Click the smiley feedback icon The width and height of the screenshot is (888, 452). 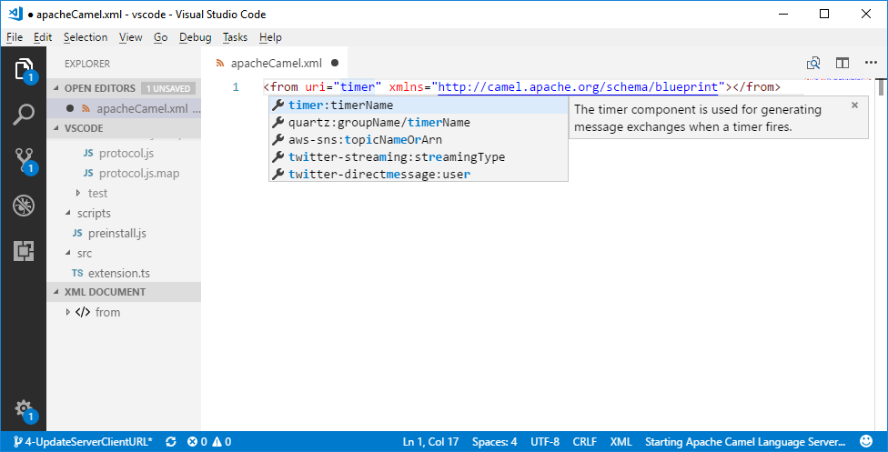click(x=865, y=442)
